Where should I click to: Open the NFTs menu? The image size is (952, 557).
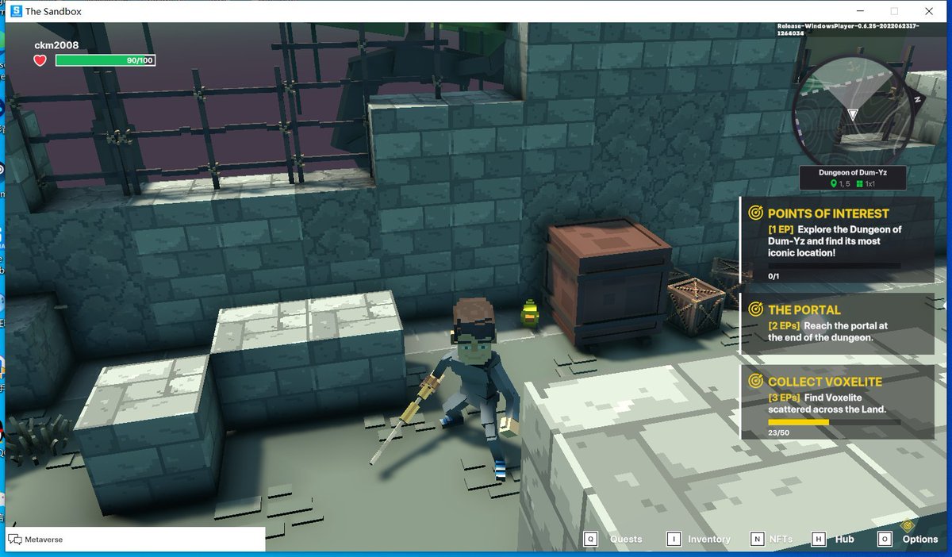(x=781, y=539)
